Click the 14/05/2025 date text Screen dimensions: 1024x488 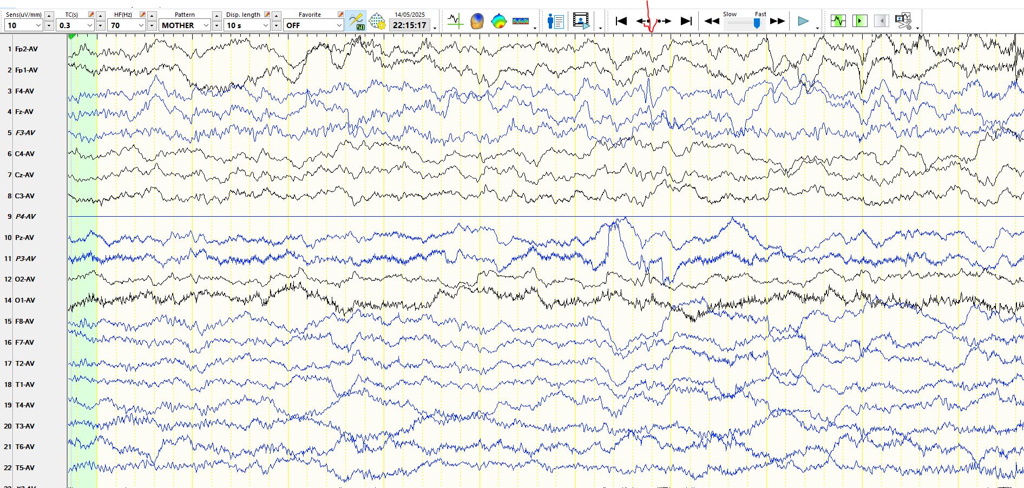410,15
